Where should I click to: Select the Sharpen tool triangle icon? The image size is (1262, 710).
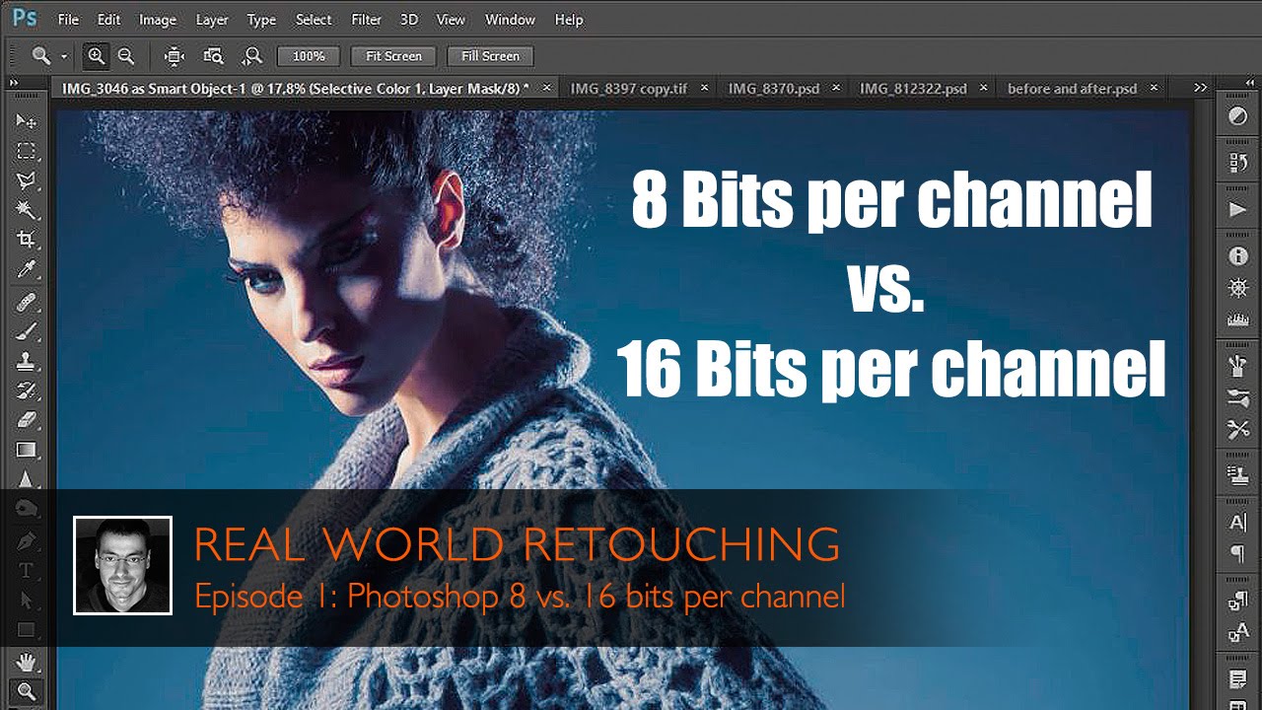point(27,479)
